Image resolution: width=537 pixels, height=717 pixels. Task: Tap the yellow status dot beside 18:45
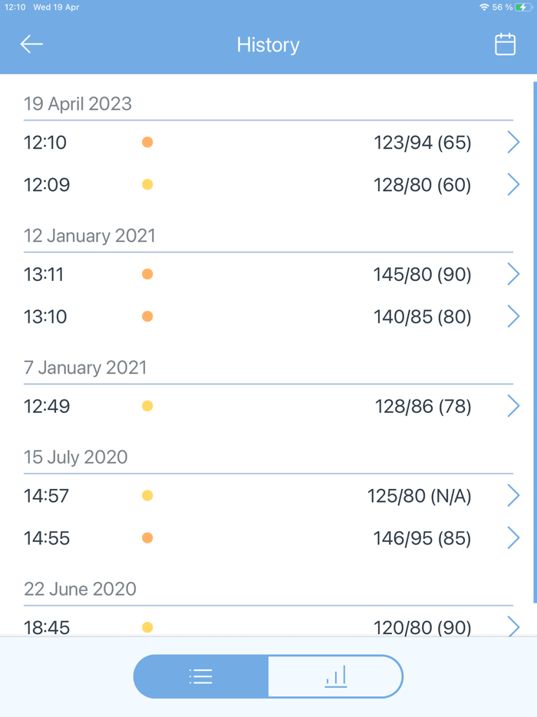coord(147,626)
